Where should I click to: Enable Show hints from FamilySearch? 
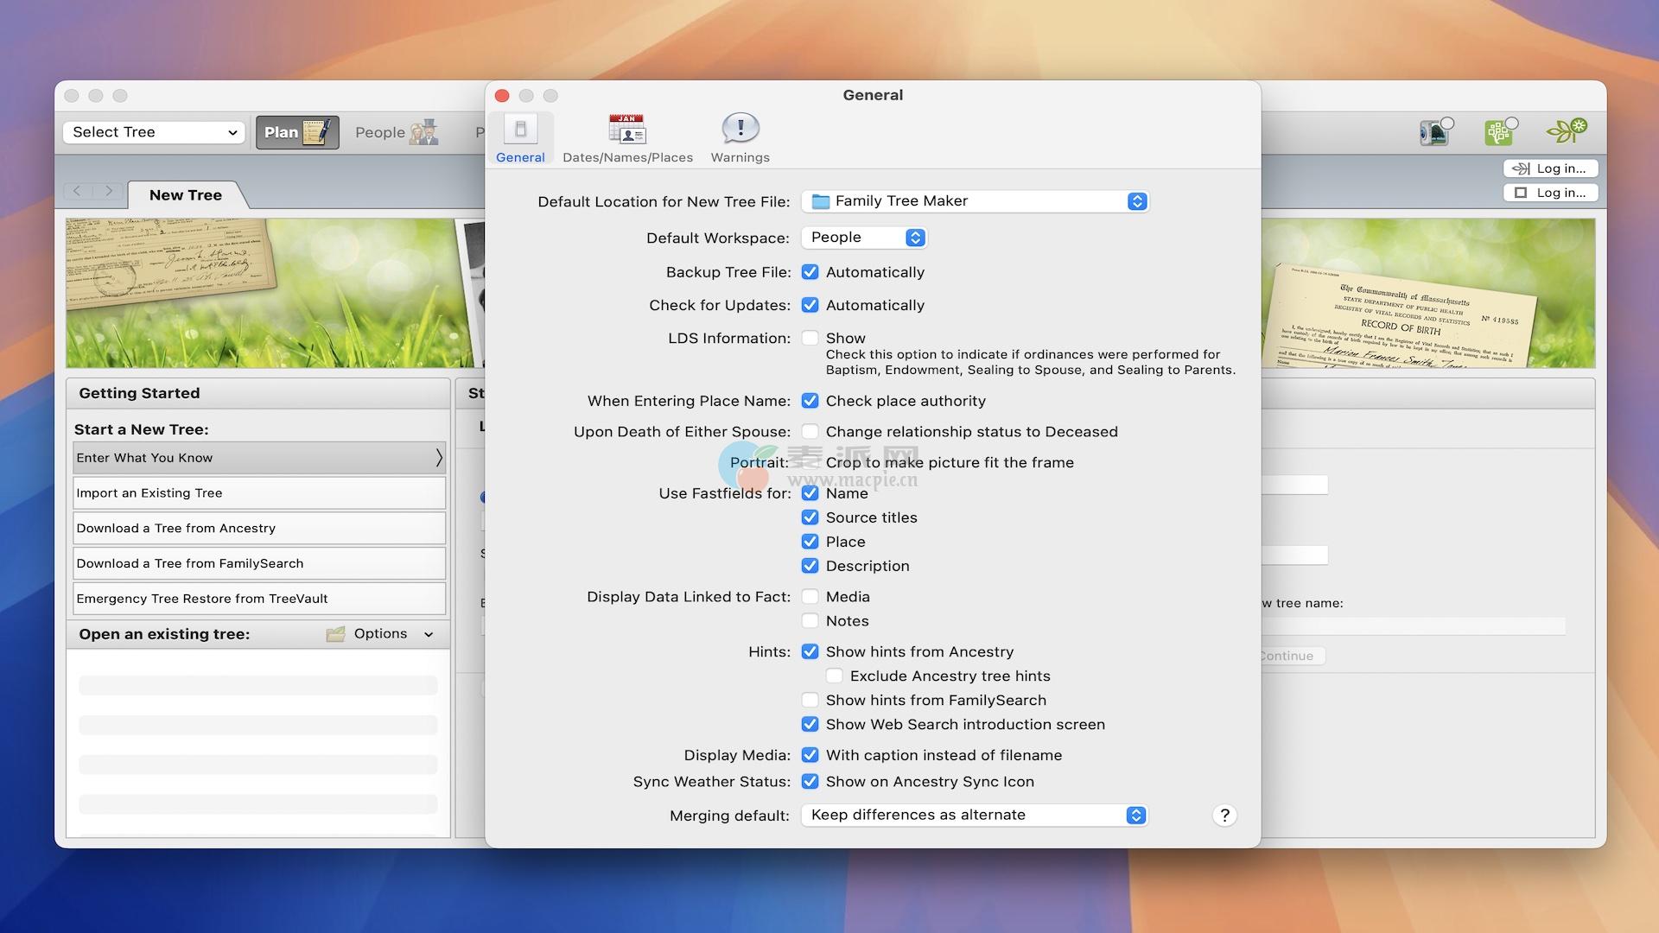tap(810, 701)
